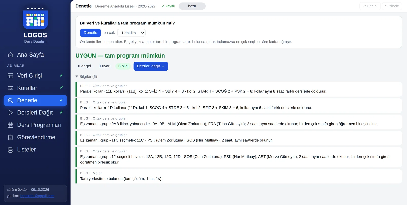Click the 0 engel counter
Viewport: 407px width, 205px height.
click(x=84, y=66)
